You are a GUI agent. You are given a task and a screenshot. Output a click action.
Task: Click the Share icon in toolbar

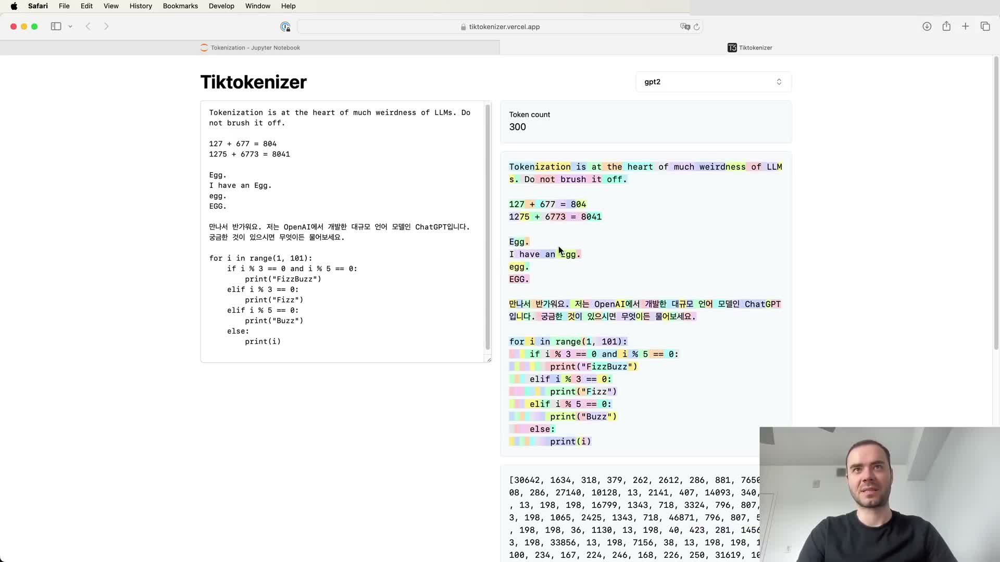click(x=946, y=27)
